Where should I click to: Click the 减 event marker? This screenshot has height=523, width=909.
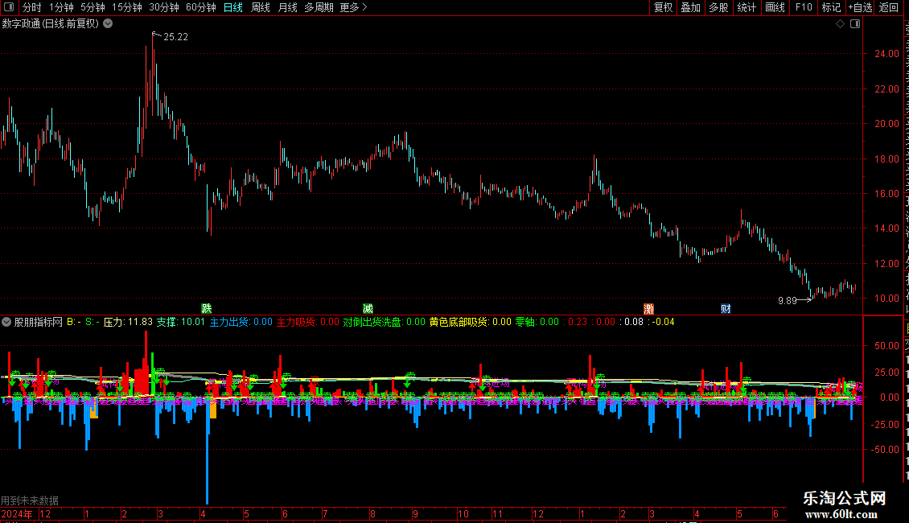[368, 308]
